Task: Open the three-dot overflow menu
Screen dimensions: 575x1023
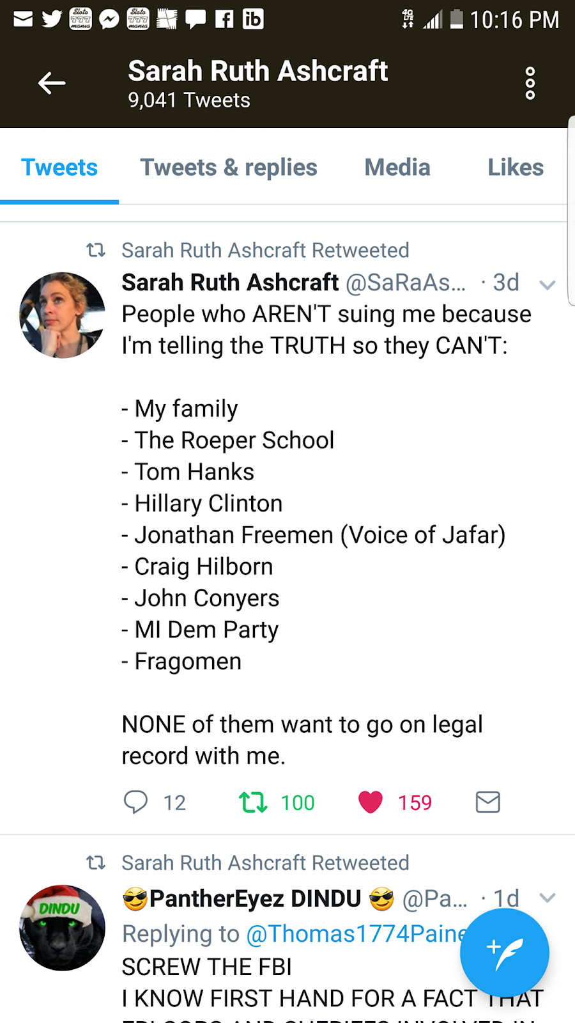Action: pos(530,83)
